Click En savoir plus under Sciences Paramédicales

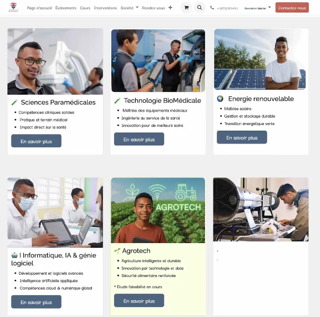(36, 141)
